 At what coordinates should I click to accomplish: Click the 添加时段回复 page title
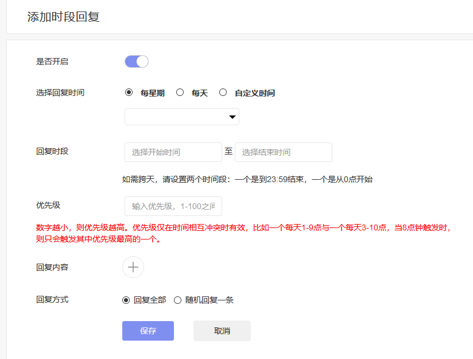click(x=63, y=17)
